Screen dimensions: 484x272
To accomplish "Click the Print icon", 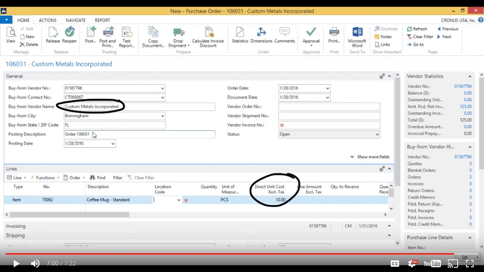I will pyautogui.click(x=334, y=35).
